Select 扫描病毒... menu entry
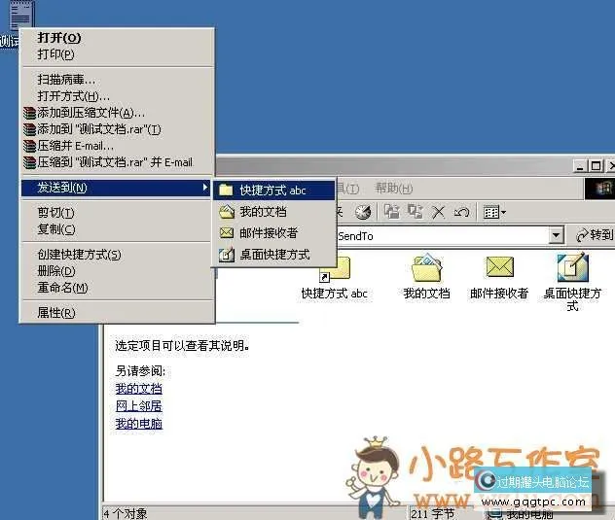Image resolution: width=615 pixels, height=520 pixels. click(117, 80)
